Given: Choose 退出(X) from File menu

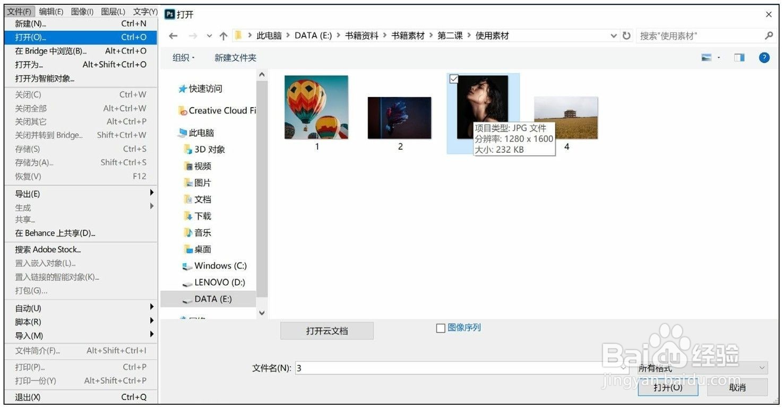Looking at the screenshot, I should [x=80, y=397].
